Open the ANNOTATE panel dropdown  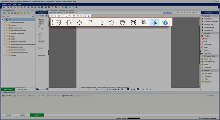(217, 13)
